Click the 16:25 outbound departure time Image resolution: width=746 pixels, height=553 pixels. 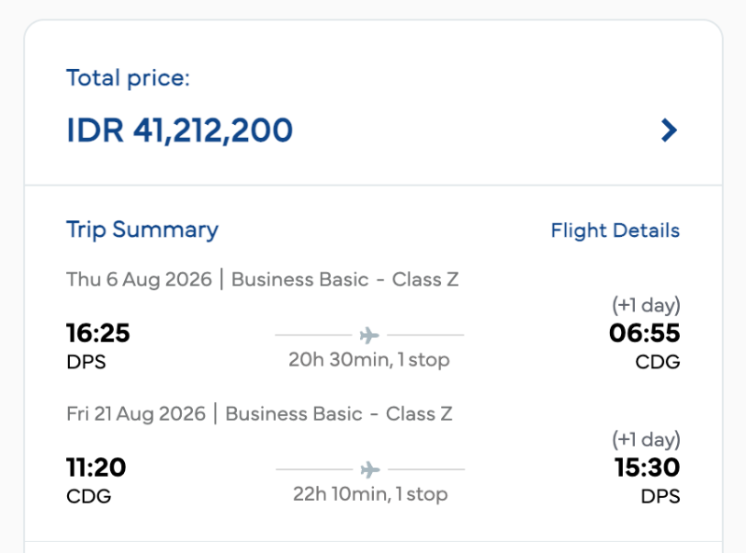(98, 333)
